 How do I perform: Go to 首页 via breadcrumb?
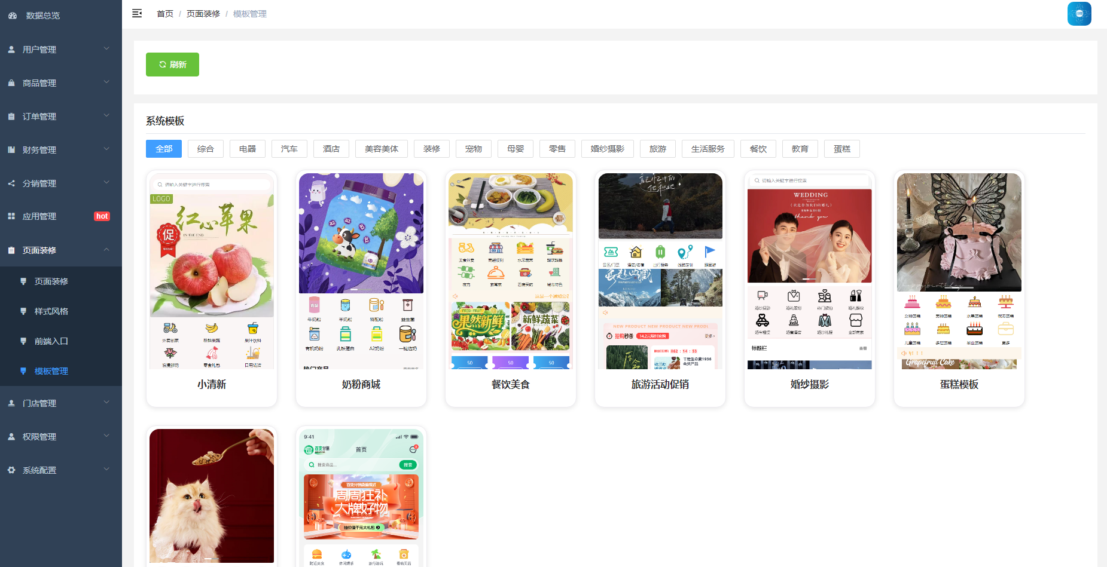coord(165,14)
